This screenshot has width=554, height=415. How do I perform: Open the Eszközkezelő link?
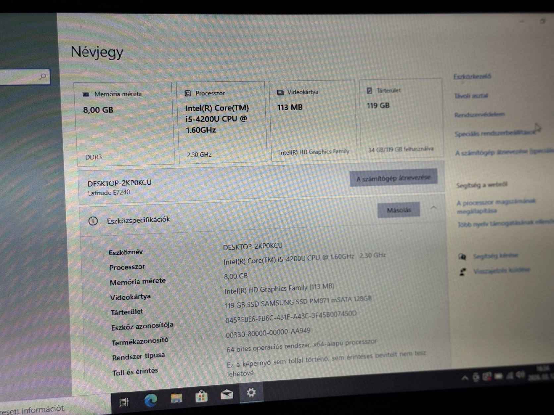point(472,77)
